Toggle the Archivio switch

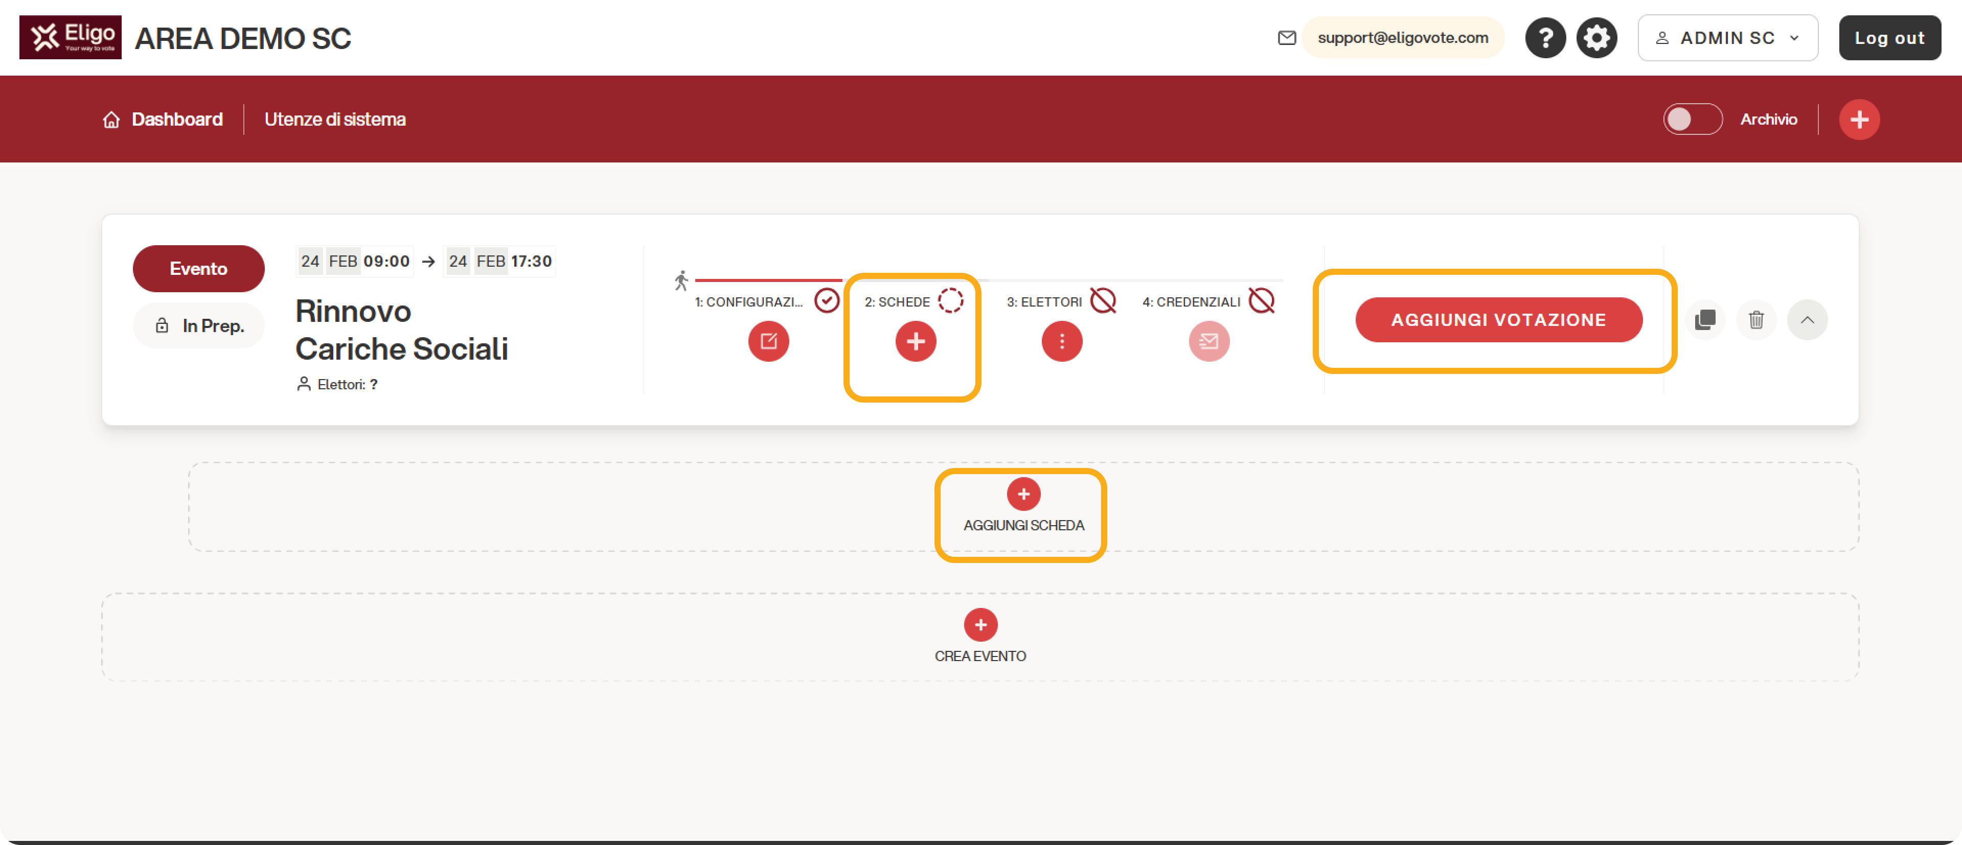click(x=1692, y=120)
